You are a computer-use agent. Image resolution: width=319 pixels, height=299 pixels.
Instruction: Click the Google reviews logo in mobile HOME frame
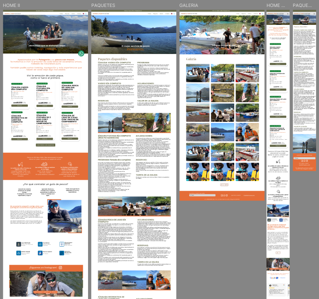(274, 278)
